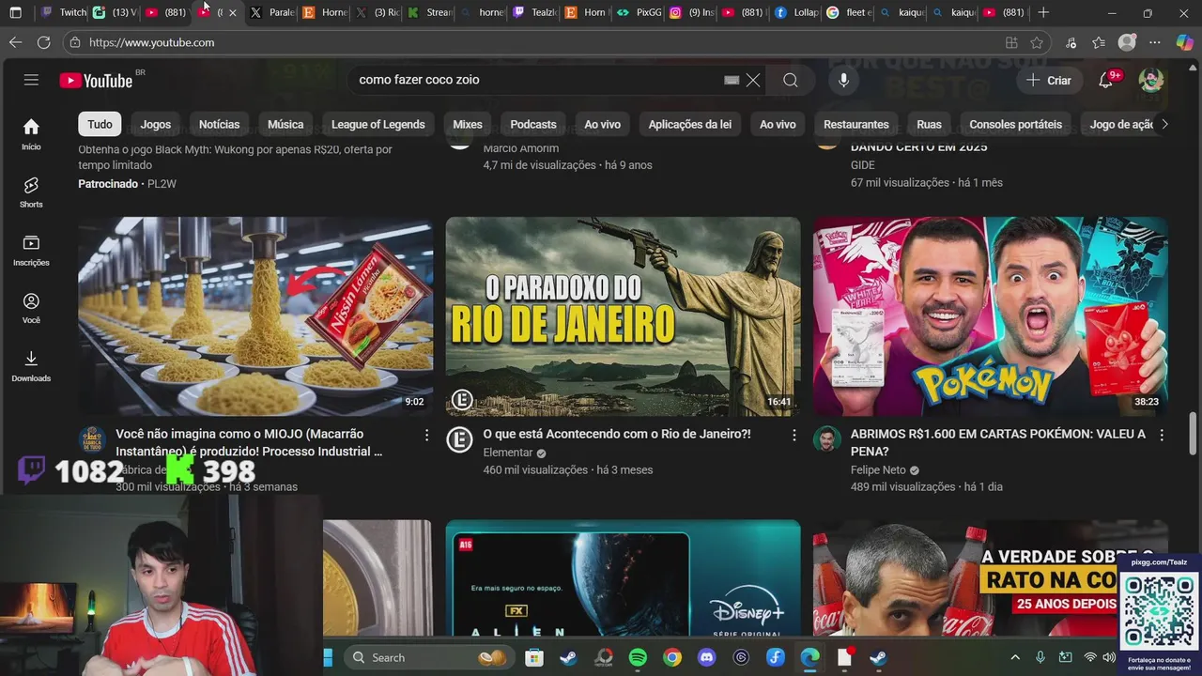Select the Notícias filter chip
Viewport: 1202px width, 676px height.
(x=219, y=124)
